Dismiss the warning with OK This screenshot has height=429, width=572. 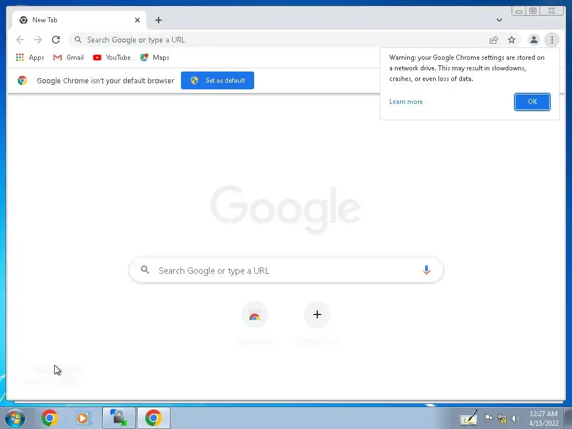[532, 102]
